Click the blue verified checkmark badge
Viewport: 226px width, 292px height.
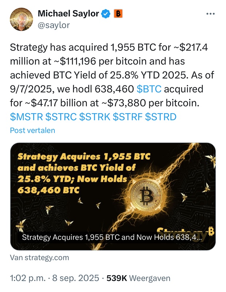[106, 14]
